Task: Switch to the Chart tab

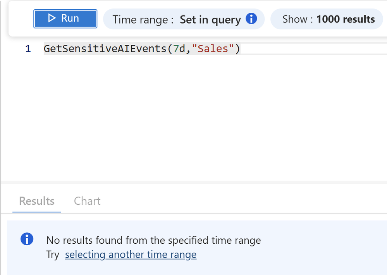Action: (87, 201)
